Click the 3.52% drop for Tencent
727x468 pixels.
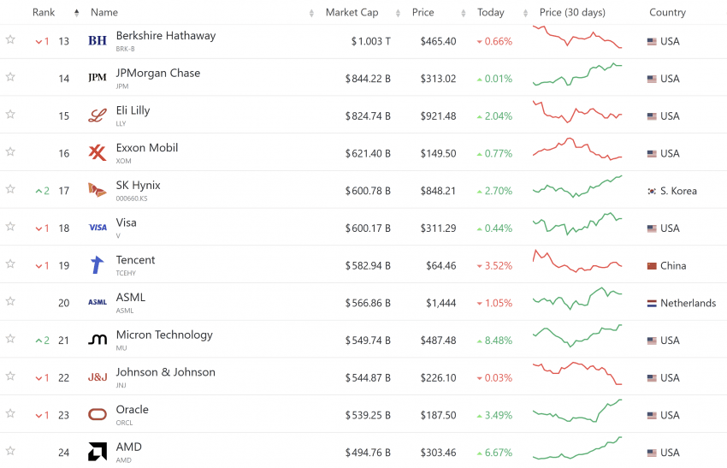click(494, 266)
